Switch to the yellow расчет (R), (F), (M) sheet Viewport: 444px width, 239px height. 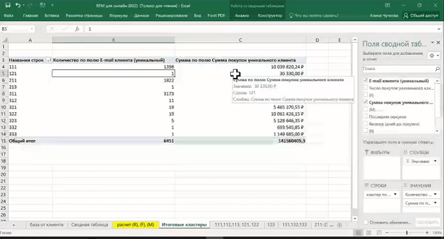[x=136, y=224]
